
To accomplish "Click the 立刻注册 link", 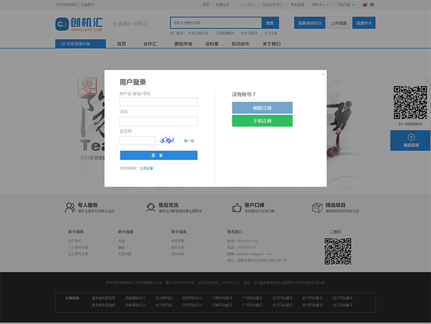I will [147, 168].
